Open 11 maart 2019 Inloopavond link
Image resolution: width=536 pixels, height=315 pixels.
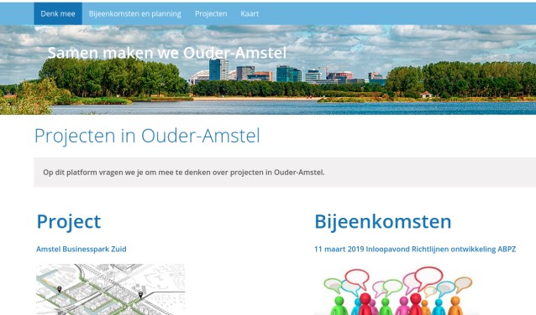tap(415, 249)
